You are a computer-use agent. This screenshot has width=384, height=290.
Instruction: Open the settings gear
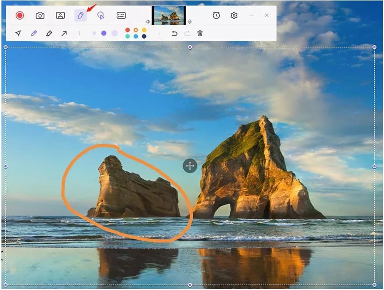[x=234, y=15]
